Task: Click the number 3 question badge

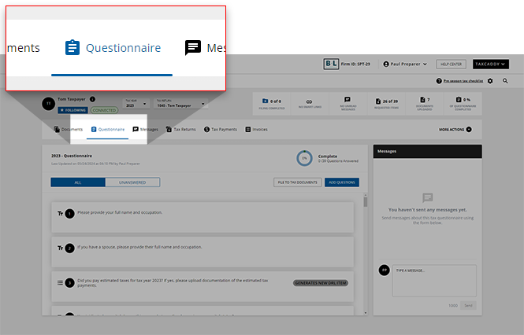Action: (x=69, y=283)
